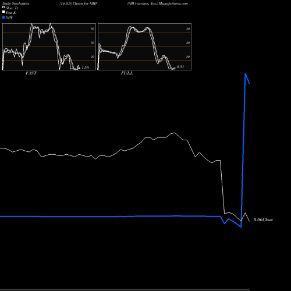The image size is (291, 291).
Task: Click the 3.91 value in FULL chart
Action: point(180,67)
